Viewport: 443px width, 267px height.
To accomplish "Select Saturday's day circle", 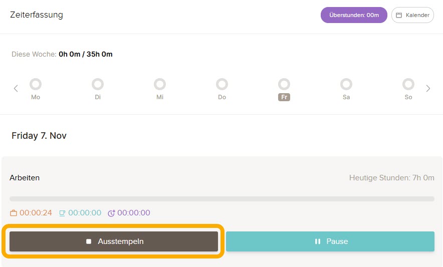I will click(346, 84).
